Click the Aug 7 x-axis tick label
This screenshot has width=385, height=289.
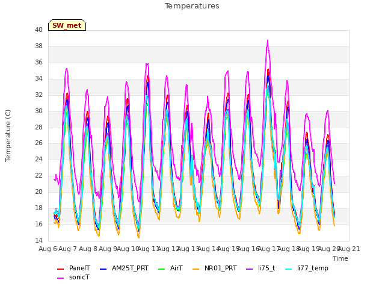[x=68, y=249]
